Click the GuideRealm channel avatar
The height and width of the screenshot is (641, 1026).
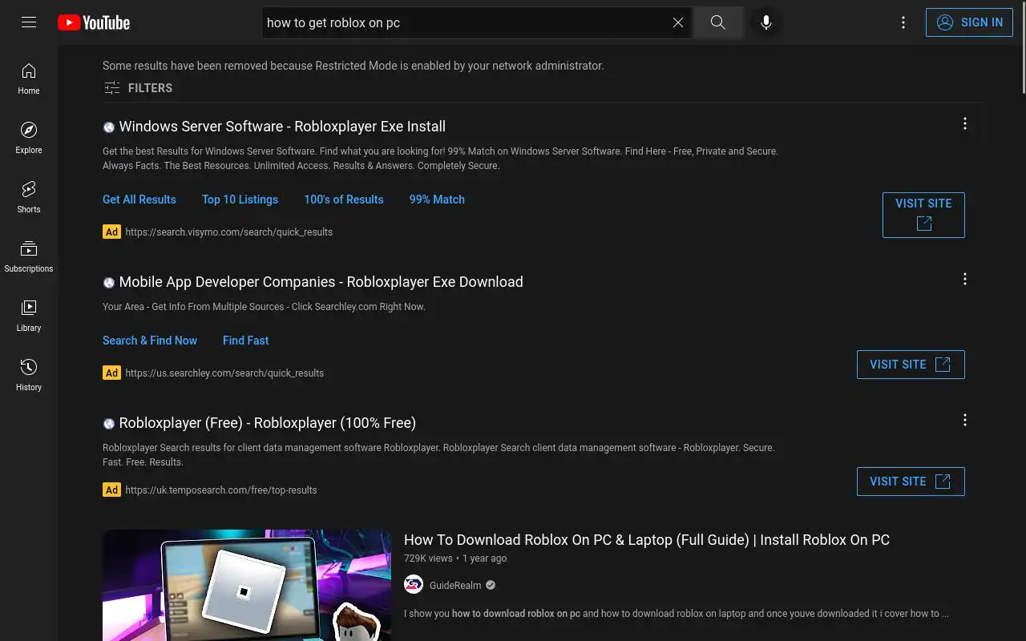(414, 585)
